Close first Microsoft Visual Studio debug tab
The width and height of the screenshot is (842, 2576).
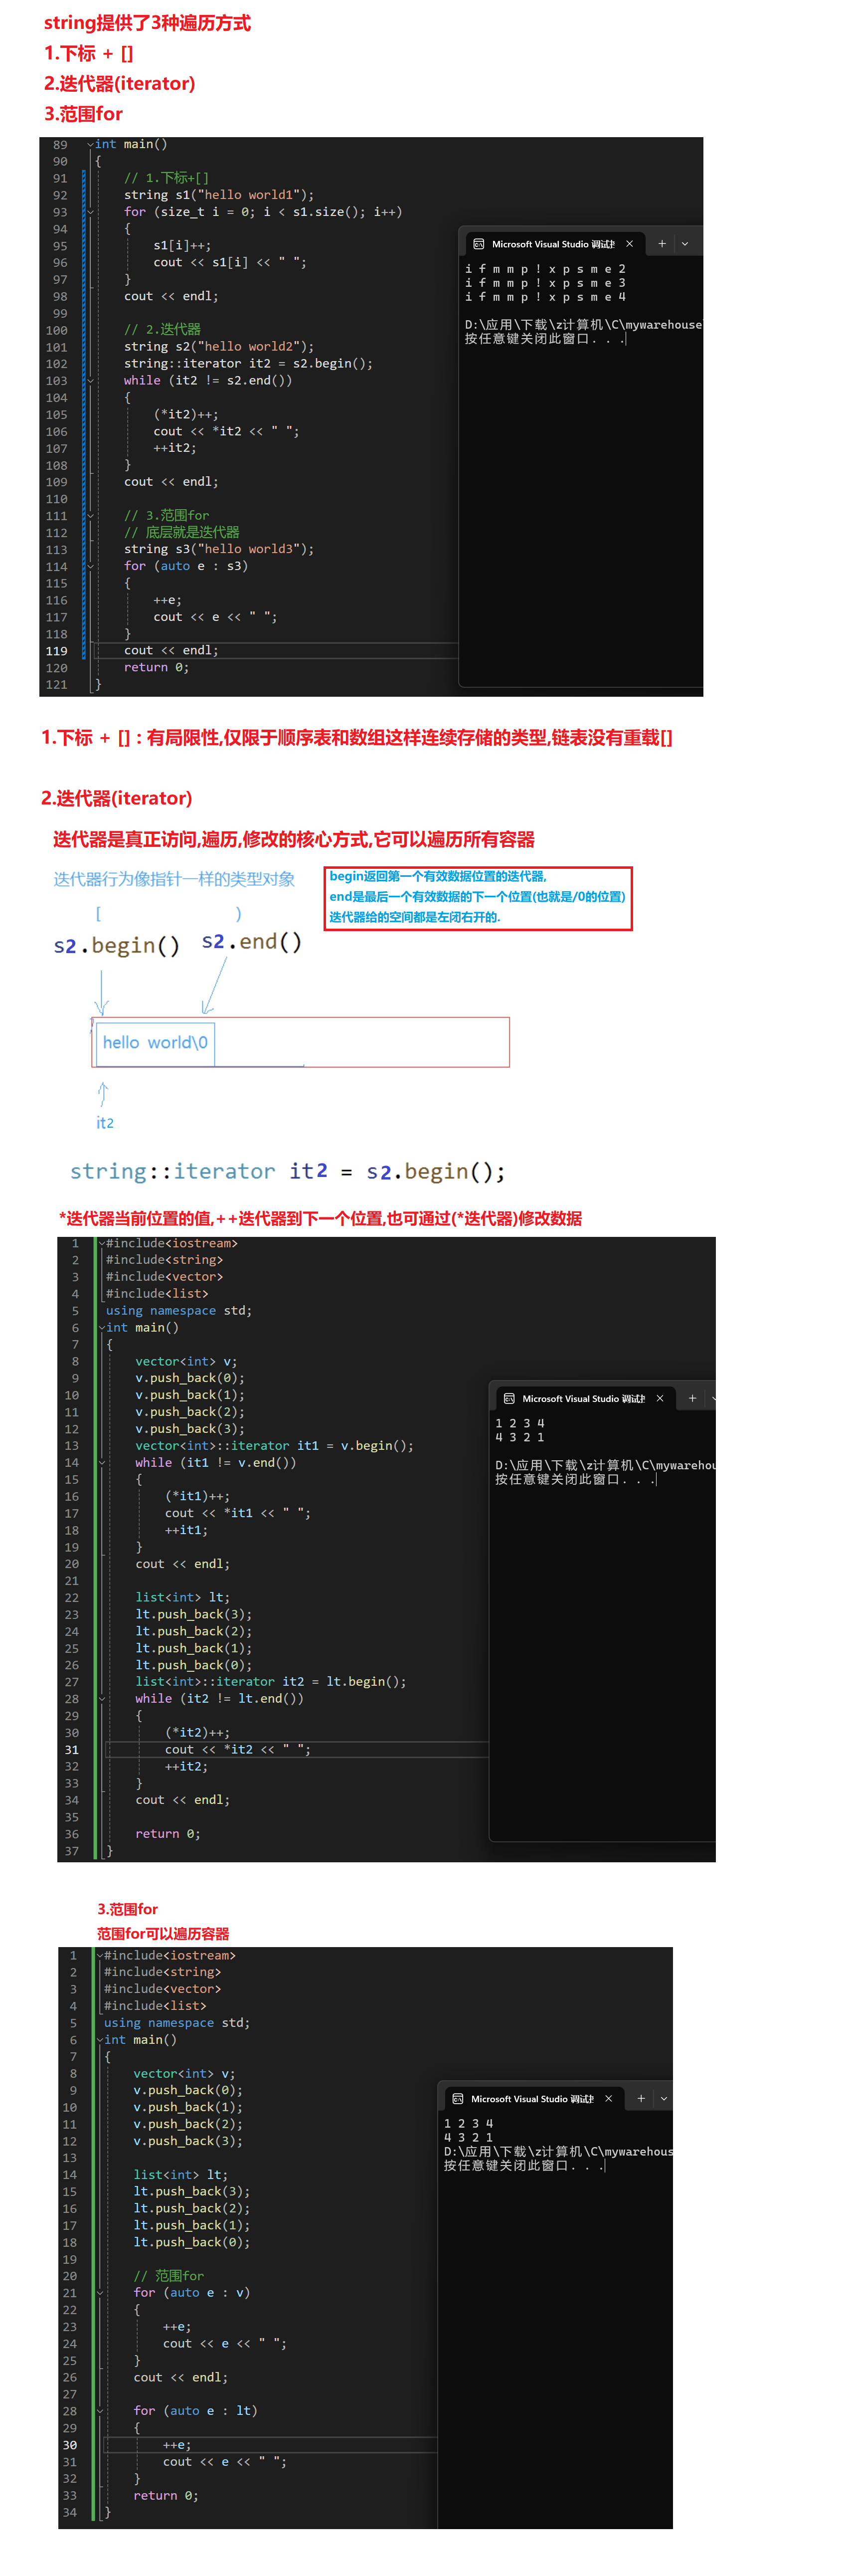click(629, 244)
